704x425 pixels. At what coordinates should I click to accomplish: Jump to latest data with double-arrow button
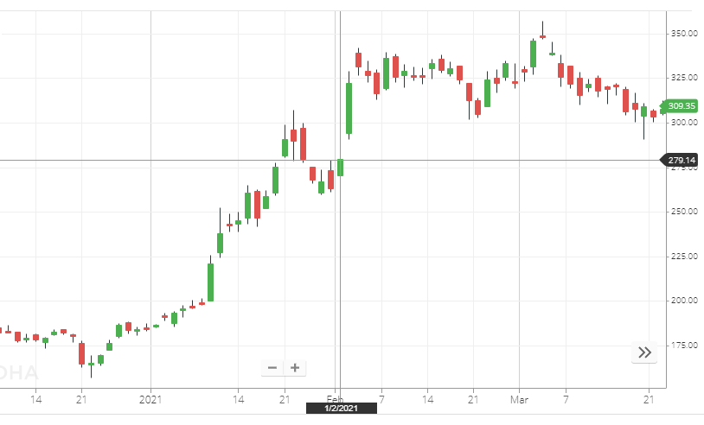coord(644,352)
